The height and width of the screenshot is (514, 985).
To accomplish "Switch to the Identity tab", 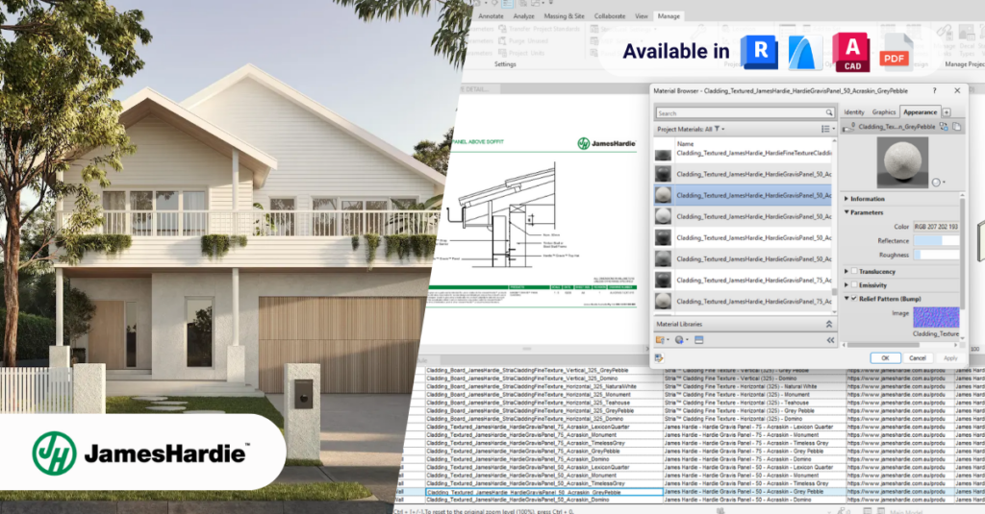I will pos(854,112).
